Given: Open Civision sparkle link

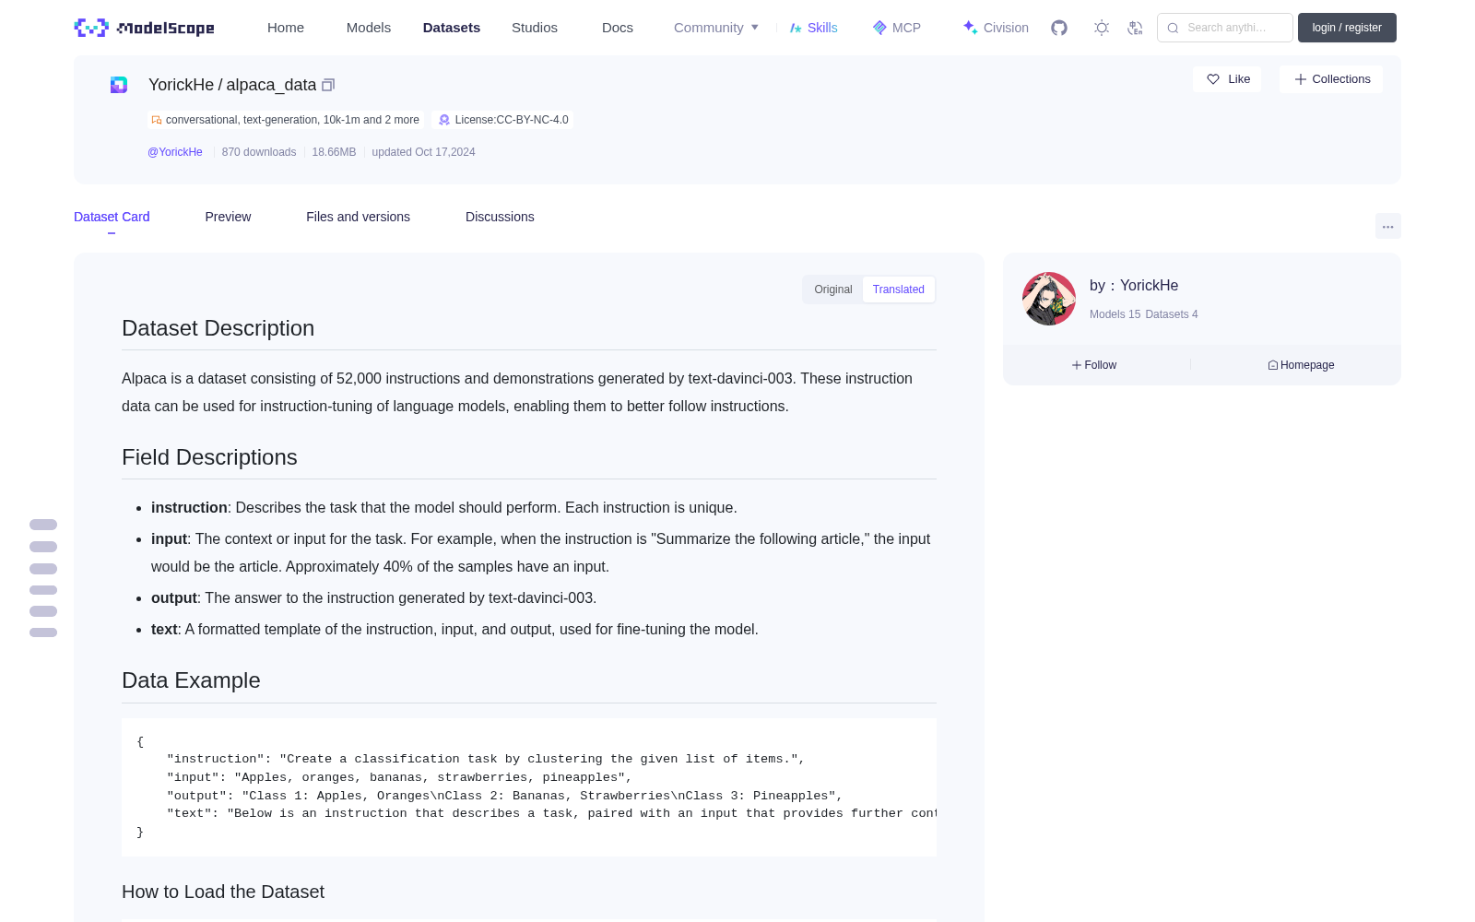Looking at the screenshot, I should 995,28.
